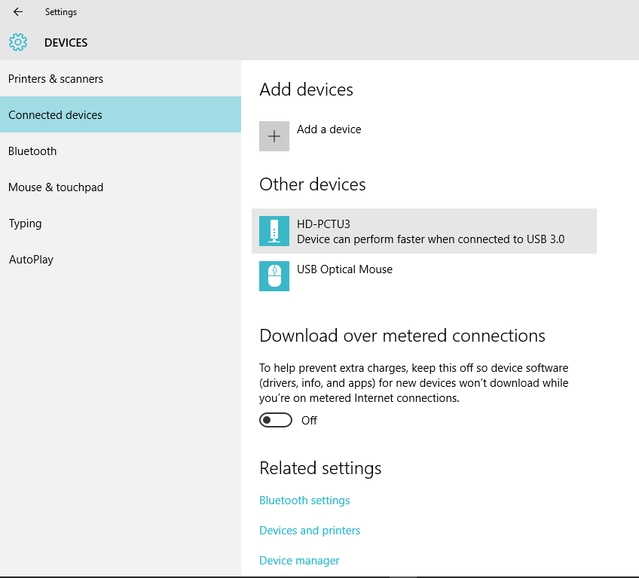Viewport: 639px width, 578px height.
Task: Click the HD-PCTU3 drive icon
Action: click(x=274, y=231)
